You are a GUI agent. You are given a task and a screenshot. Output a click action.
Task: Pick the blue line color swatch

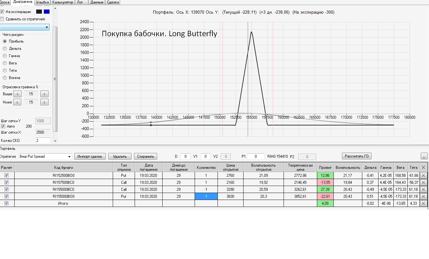pos(47,12)
